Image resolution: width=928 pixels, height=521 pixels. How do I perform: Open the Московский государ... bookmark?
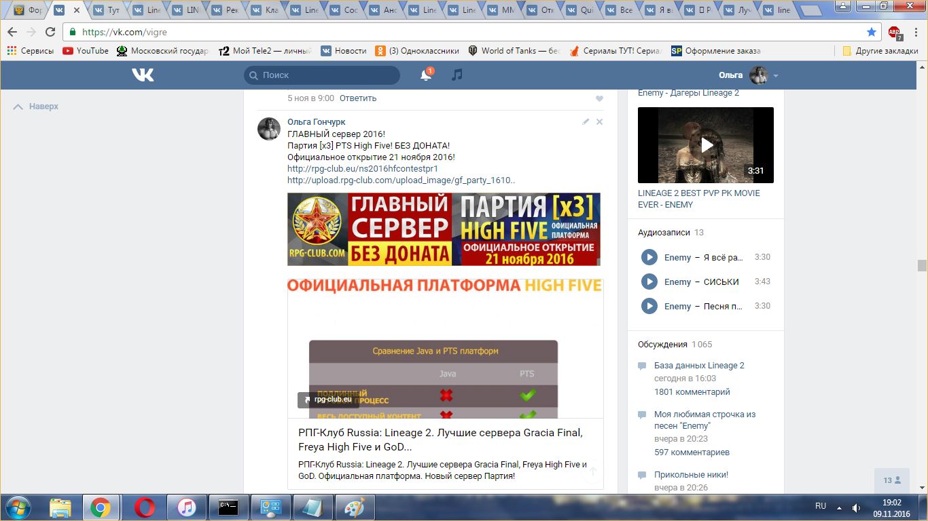163,51
